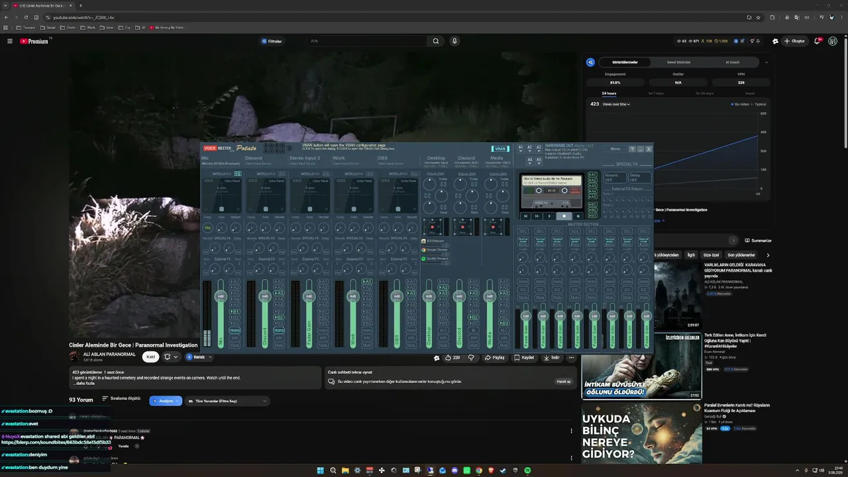This screenshot has width=848, height=477.
Task: Toggle EQ on the Mic strip
Action: click(238, 174)
